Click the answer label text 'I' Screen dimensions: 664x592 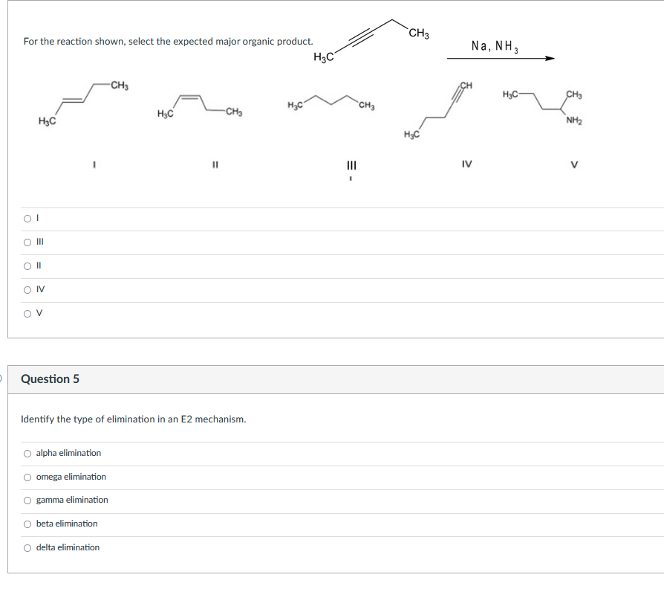pos(37,217)
